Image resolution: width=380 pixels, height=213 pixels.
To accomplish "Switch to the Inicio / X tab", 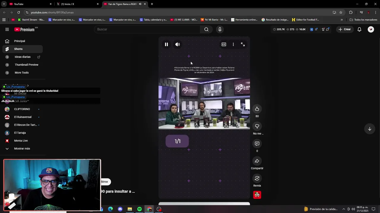I will [x=78, y=4].
